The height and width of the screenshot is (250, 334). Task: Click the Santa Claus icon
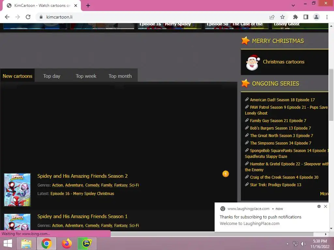pos(253,62)
